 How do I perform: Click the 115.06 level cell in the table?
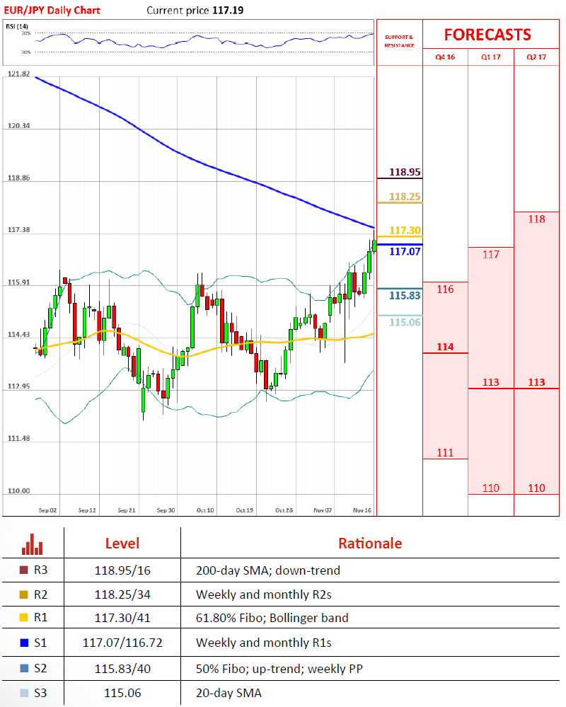click(122, 693)
